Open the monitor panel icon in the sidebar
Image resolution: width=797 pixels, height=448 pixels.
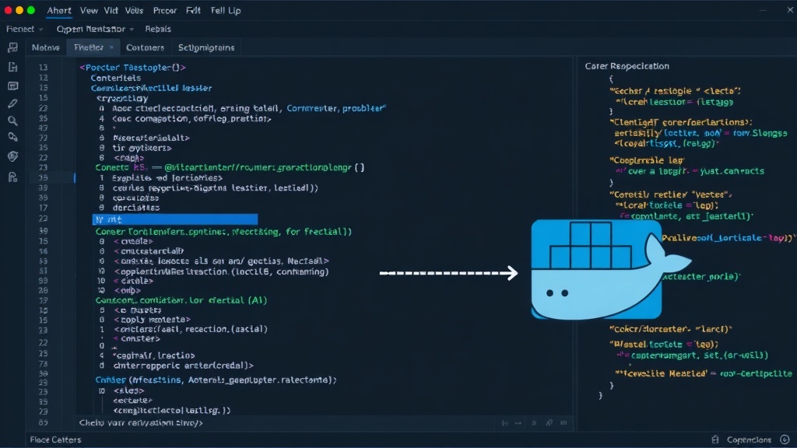pyautogui.click(x=12, y=86)
